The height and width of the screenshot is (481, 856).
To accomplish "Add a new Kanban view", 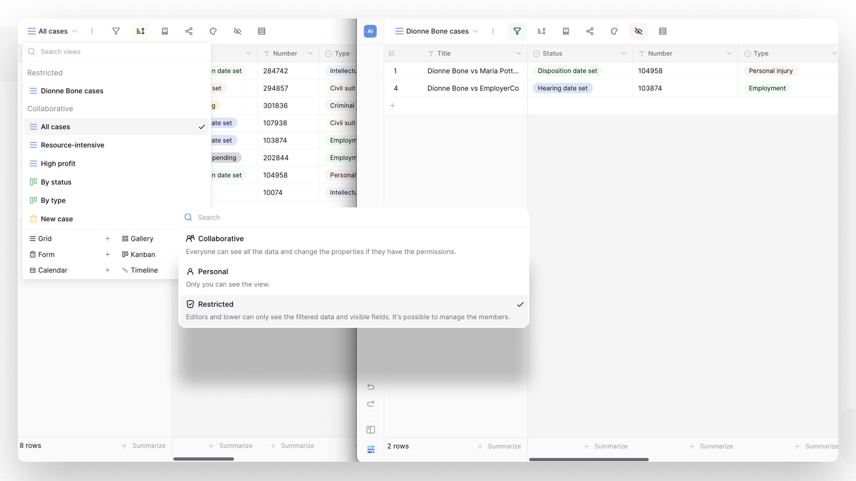I will [143, 254].
